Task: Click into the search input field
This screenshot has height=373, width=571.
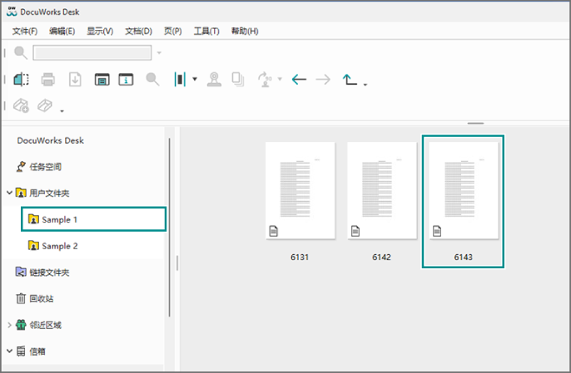Action: pyautogui.click(x=92, y=53)
